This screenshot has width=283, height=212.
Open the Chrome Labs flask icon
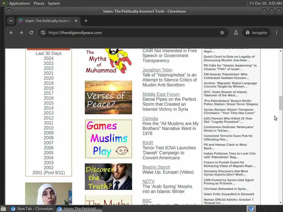(x=236, y=33)
